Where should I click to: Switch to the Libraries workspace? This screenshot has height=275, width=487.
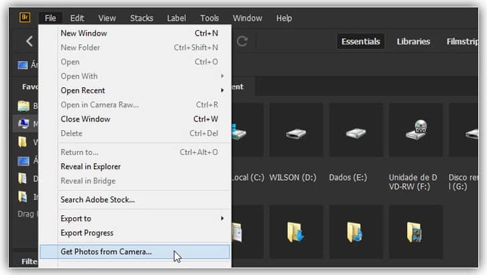[413, 42]
